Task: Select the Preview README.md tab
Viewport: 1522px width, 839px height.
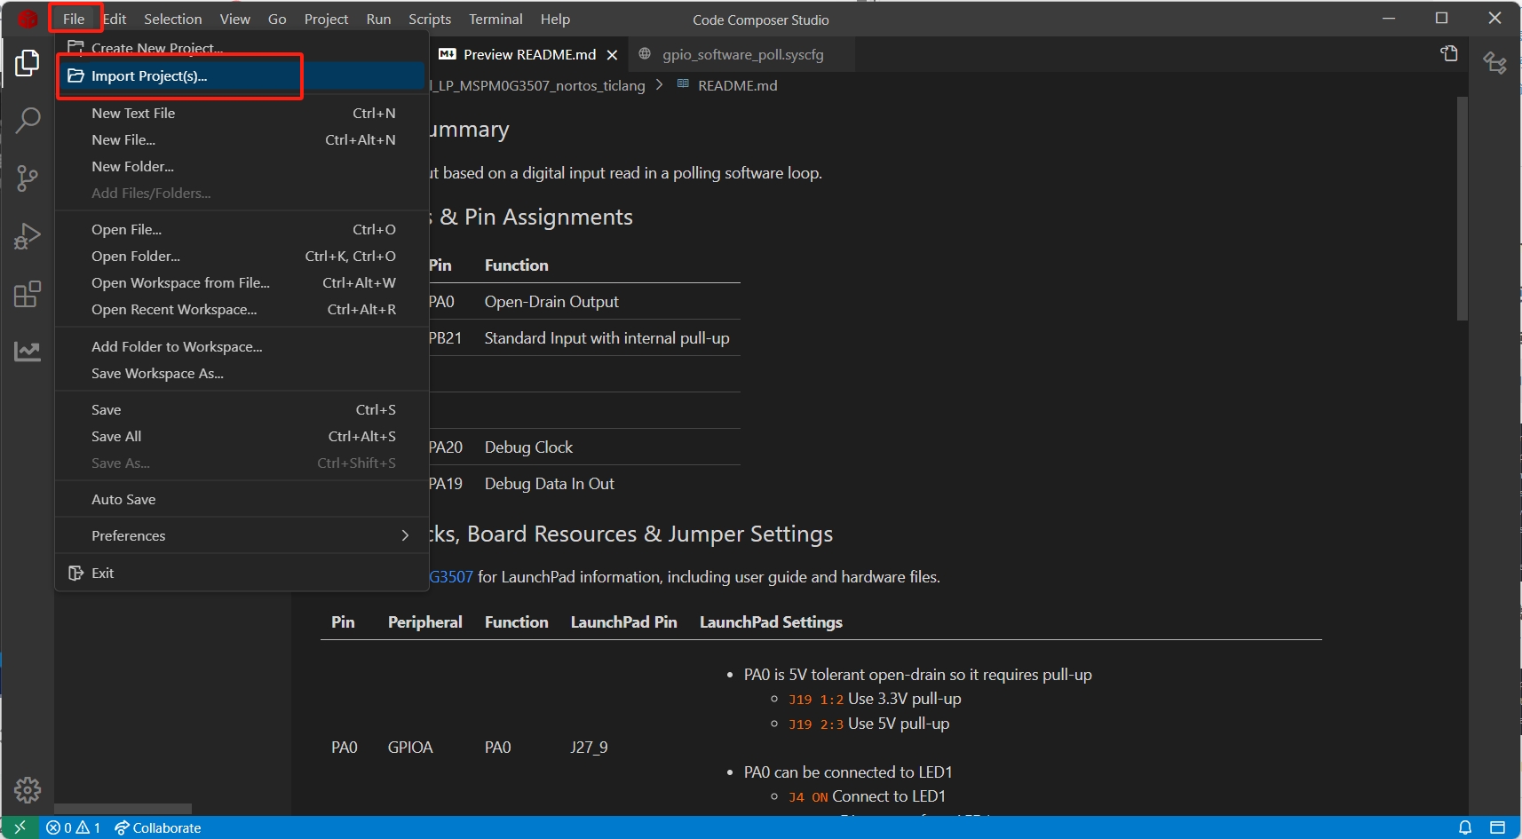Action: [x=529, y=54]
